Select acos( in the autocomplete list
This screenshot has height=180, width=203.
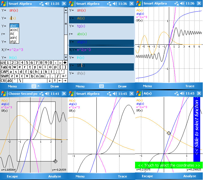[14, 30]
